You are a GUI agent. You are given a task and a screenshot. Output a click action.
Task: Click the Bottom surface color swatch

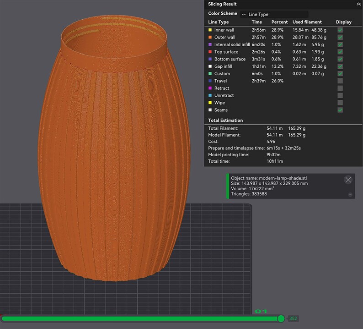(210, 59)
